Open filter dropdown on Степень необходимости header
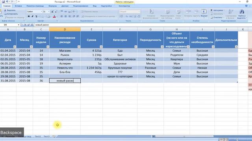Viewport: 252px width, 141px height. (213, 47)
